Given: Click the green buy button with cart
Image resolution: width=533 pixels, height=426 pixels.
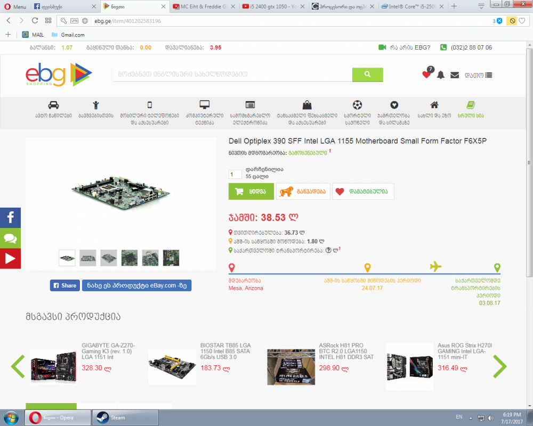Looking at the screenshot, I should tap(251, 192).
